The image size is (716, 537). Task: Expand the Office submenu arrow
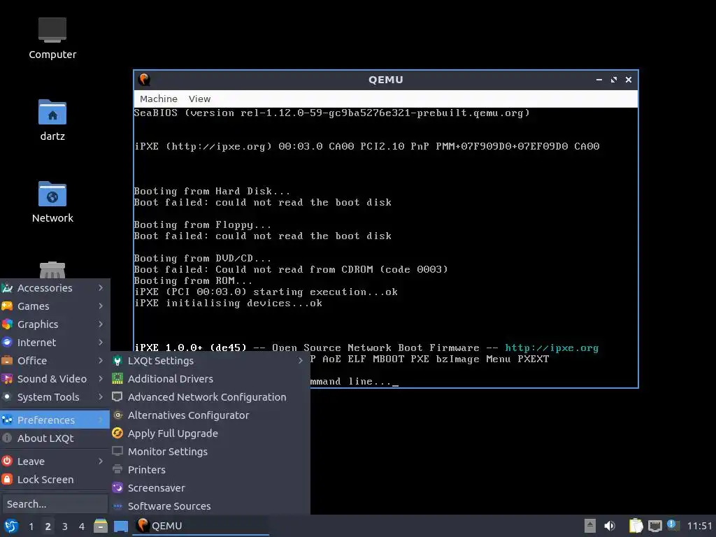101,361
